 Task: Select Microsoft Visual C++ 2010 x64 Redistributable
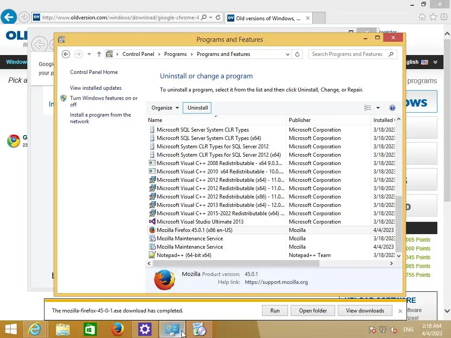[x=220, y=172]
